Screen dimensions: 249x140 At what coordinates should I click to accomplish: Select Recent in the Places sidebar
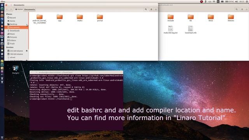click(x=16, y=17)
